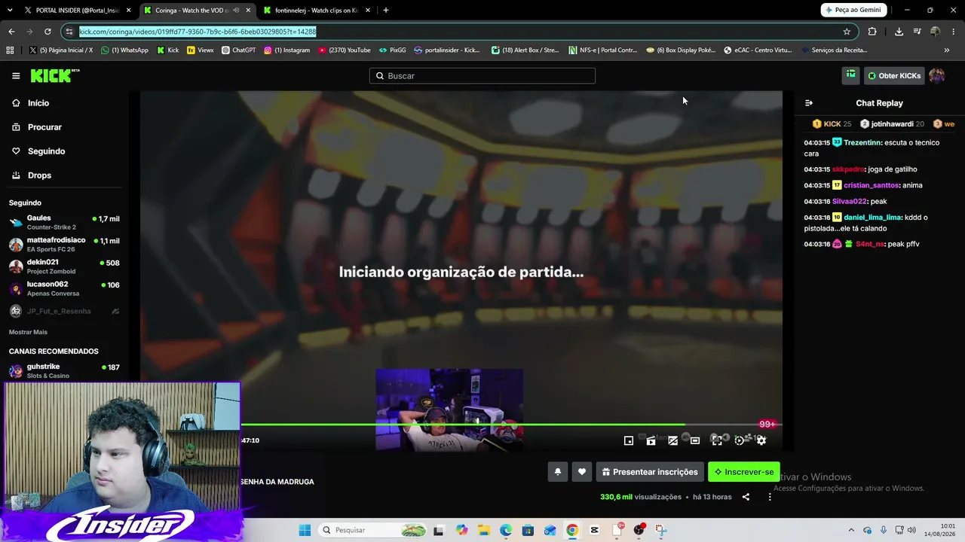Image resolution: width=965 pixels, height=542 pixels.
Task: Open the dekin021 channel
Action: click(x=63, y=266)
